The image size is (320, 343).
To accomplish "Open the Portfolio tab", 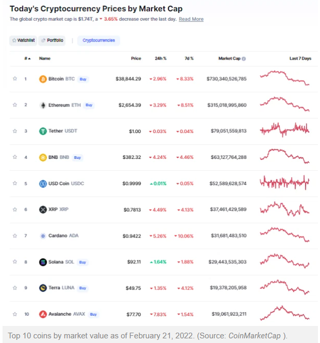I will click(x=52, y=41).
